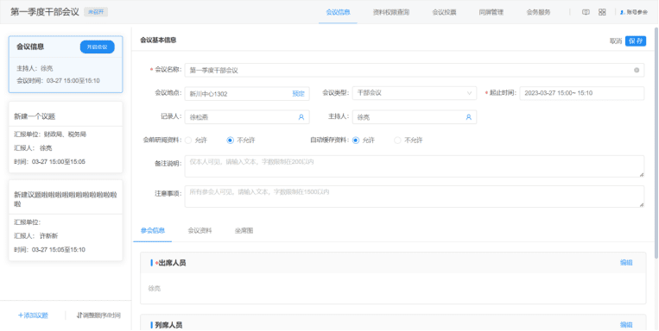The height and width of the screenshot is (331, 659).
Task: Click +添加议题 to add an agenda
Action: click(33, 315)
